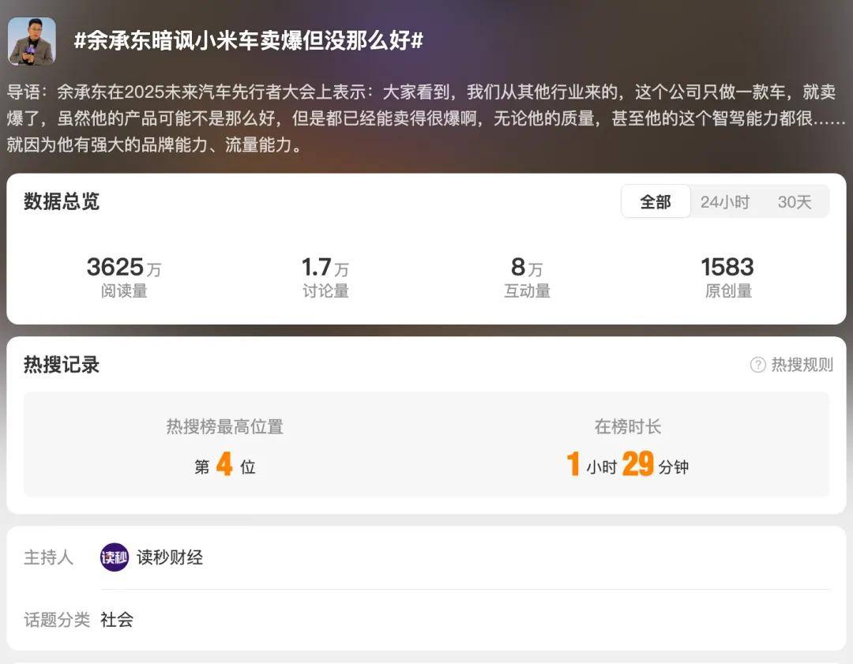Open the 热搜规则 link
Viewport: 853px width, 664px height.
[802, 365]
